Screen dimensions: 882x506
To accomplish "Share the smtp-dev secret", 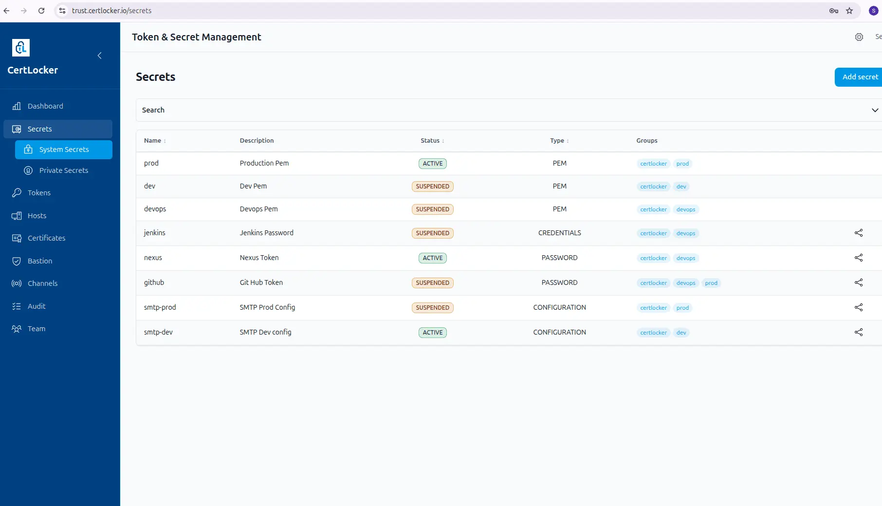I will [x=859, y=332].
